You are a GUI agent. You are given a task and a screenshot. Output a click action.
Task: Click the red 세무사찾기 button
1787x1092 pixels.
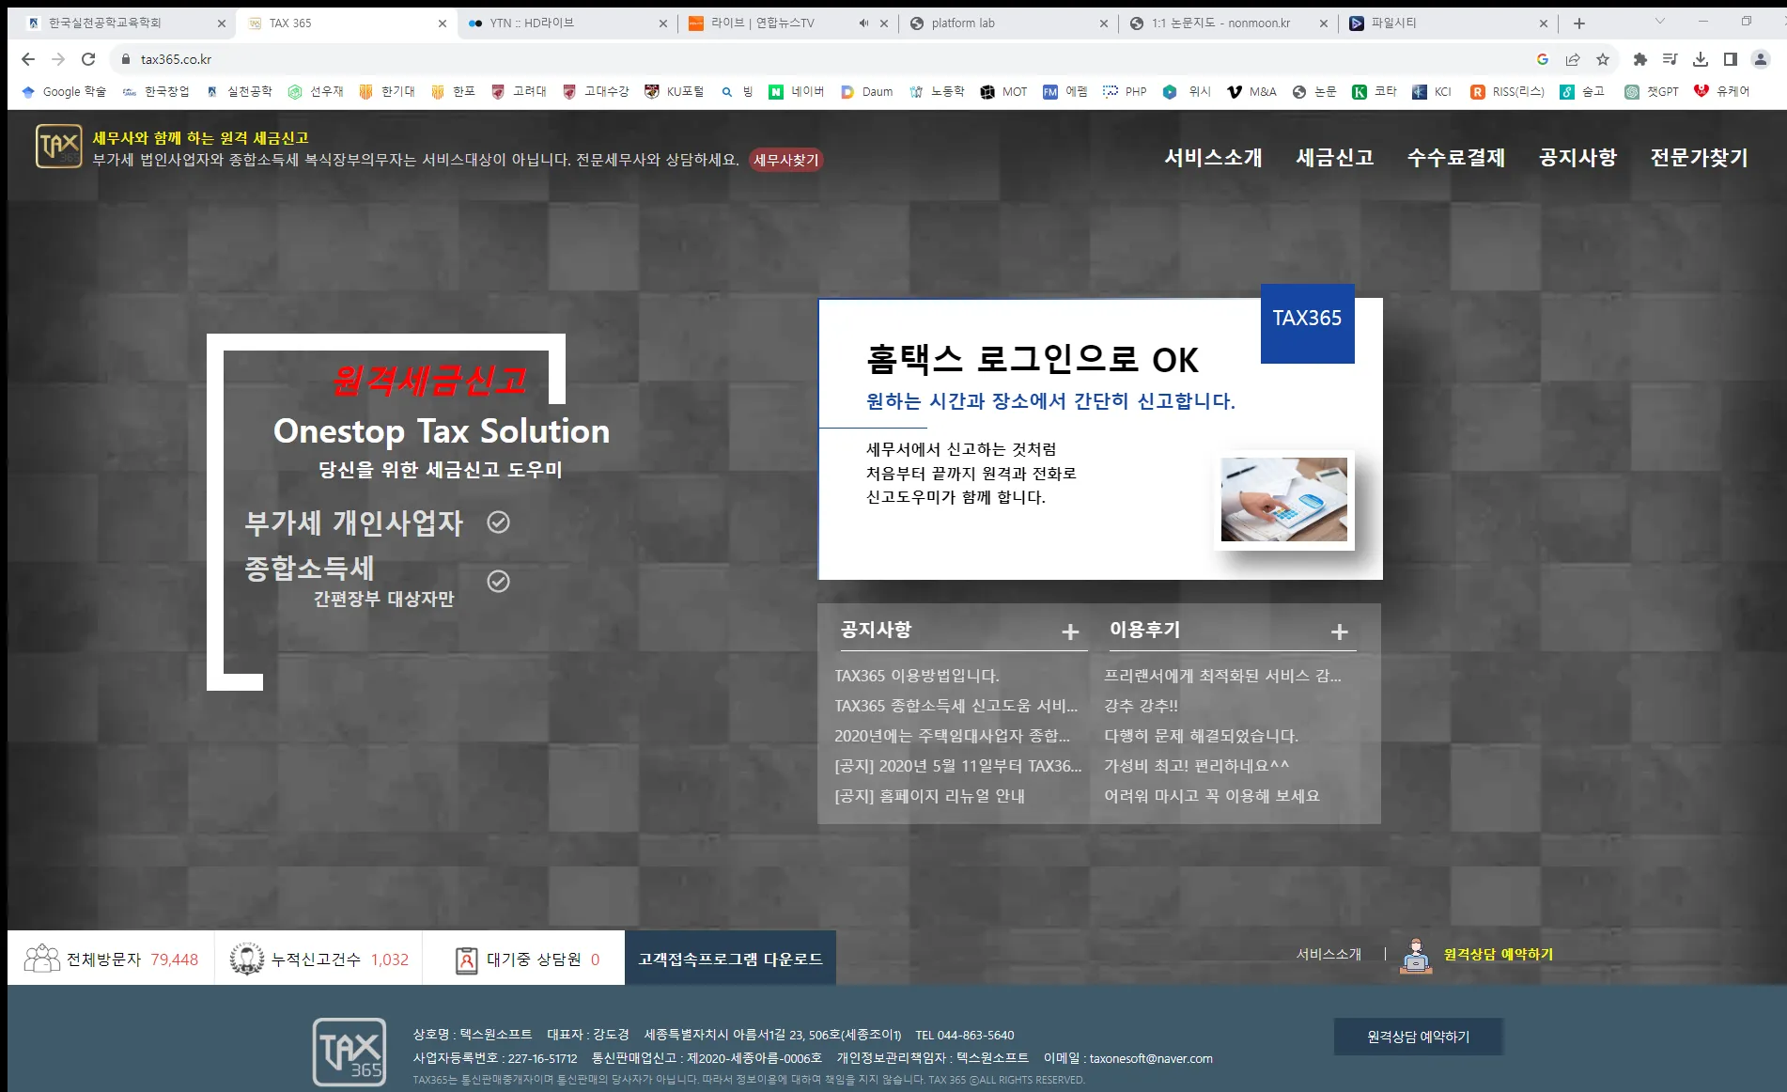click(x=786, y=161)
